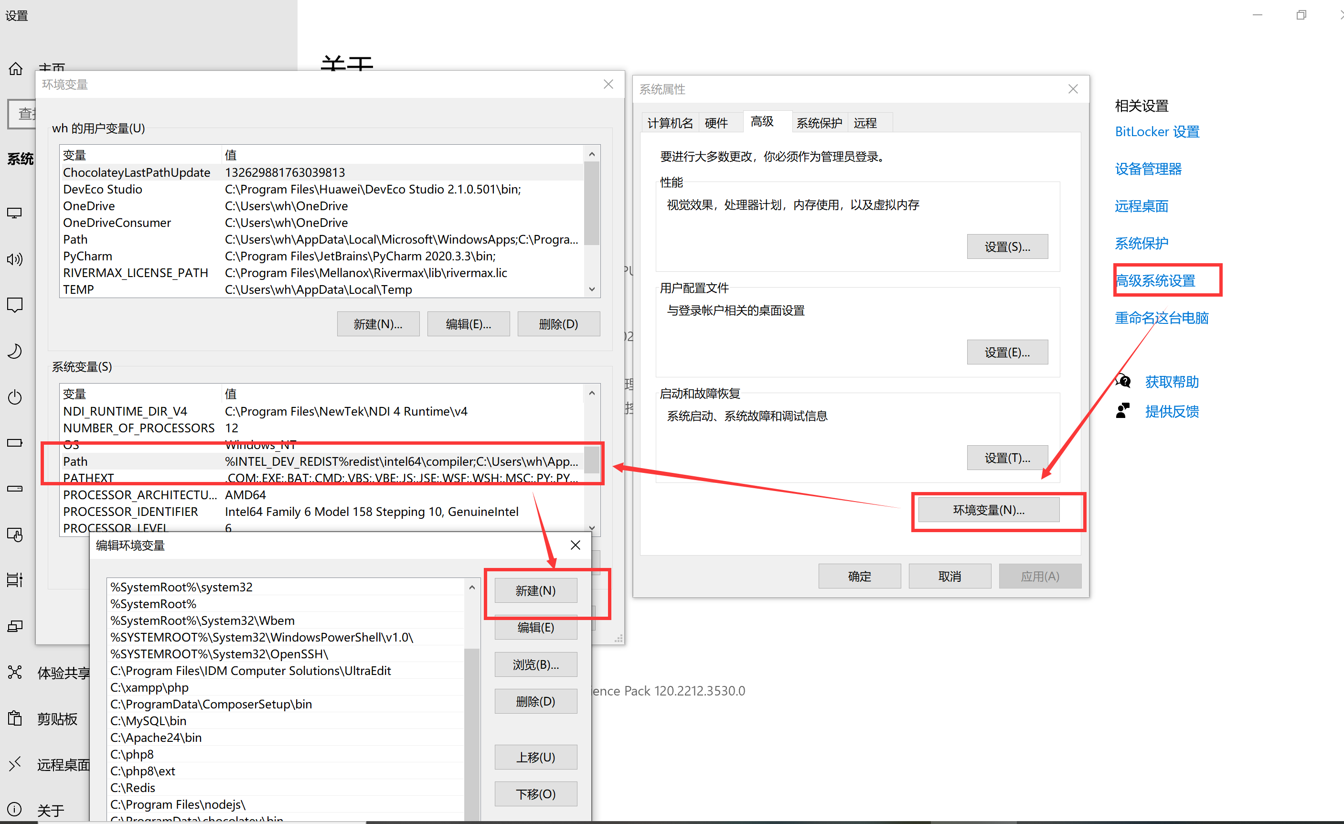
Task: Click the 环境变量(N)... button
Action: pyautogui.click(x=988, y=510)
